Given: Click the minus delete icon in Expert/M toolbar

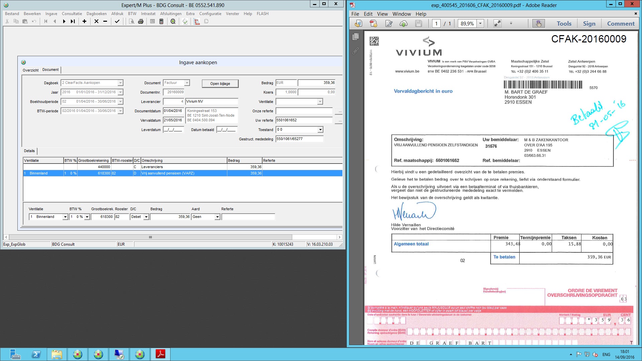Looking at the screenshot, I should click(105, 21).
